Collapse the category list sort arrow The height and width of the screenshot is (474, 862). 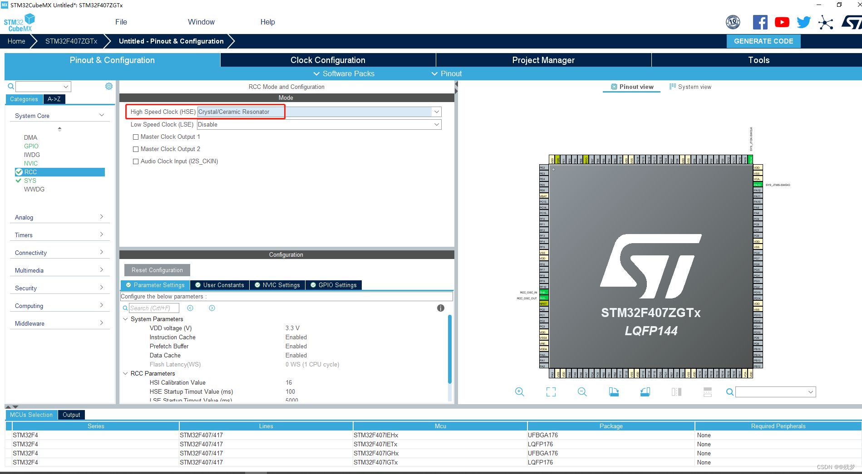(59, 129)
